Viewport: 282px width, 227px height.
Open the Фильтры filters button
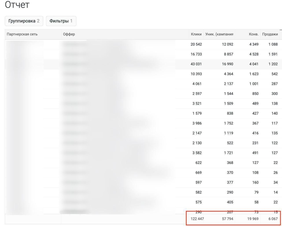pyautogui.click(x=61, y=21)
